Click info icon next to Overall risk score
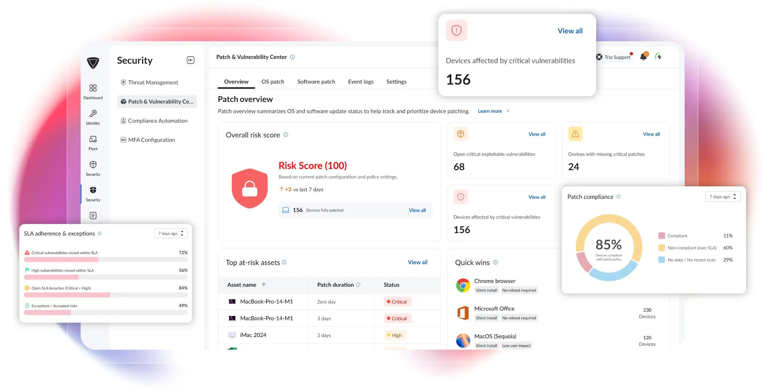The image size is (765, 391). (286, 135)
